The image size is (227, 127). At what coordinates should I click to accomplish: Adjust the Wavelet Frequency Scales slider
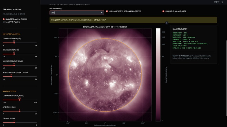point(14,65)
